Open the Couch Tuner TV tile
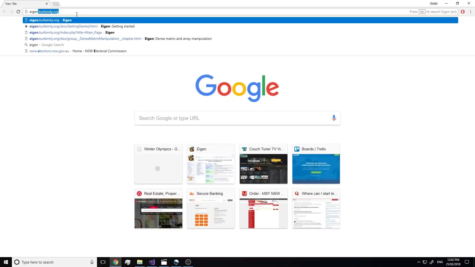 point(263,164)
